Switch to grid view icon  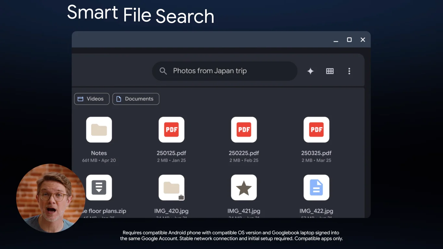pos(330,71)
